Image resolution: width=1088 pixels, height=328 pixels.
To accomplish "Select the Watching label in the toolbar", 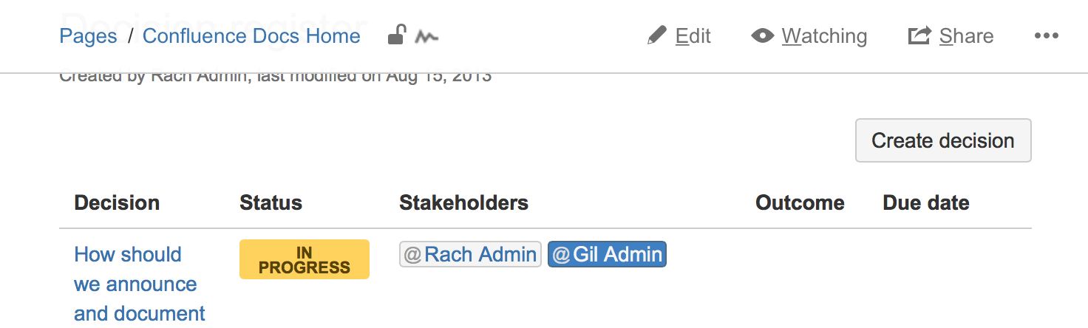I will (824, 35).
